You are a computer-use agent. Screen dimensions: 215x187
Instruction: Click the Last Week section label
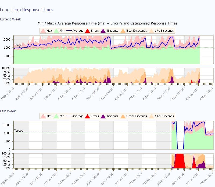8,111
